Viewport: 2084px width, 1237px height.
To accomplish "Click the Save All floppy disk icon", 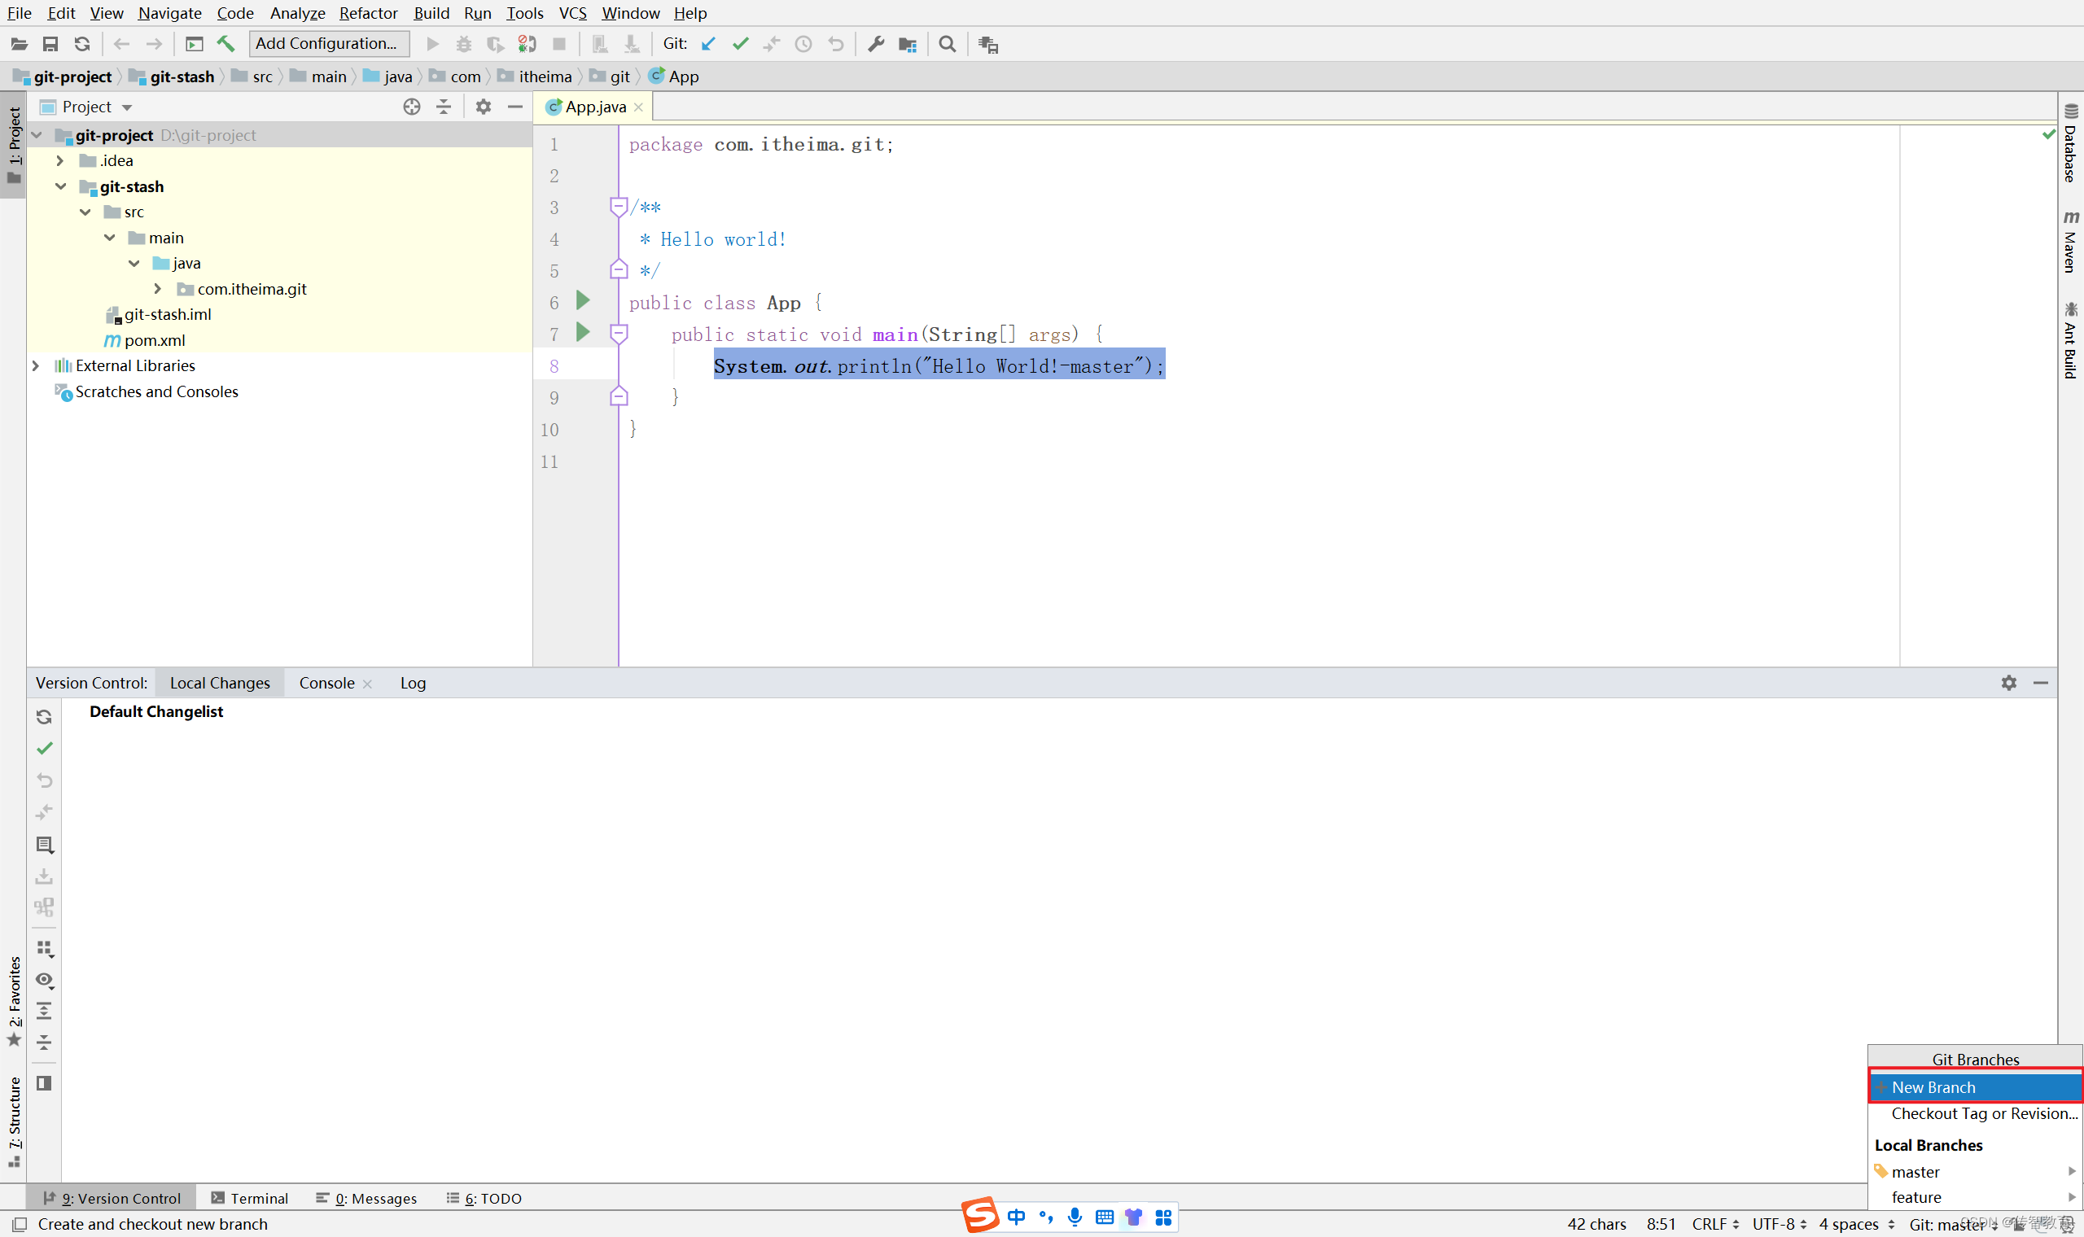I will (x=50, y=44).
